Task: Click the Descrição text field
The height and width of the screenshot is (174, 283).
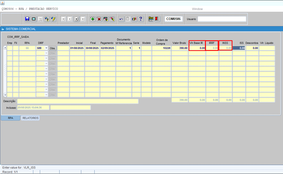Action: pos(77,101)
